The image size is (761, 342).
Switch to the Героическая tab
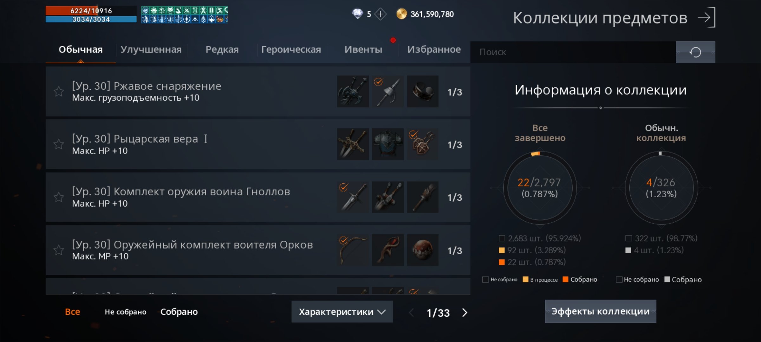click(291, 50)
